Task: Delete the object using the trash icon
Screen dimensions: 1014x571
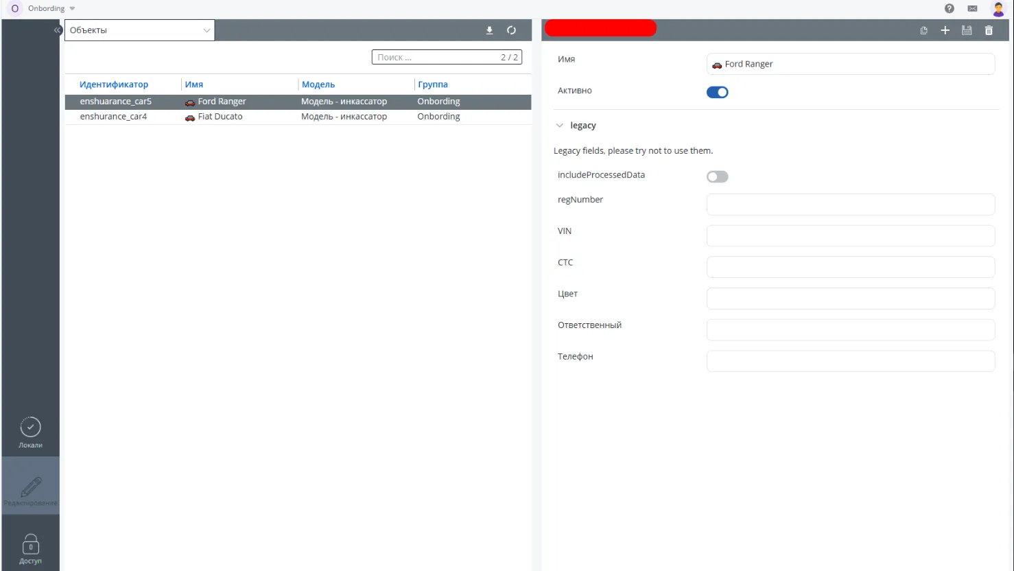Action: tap(989, 30)
